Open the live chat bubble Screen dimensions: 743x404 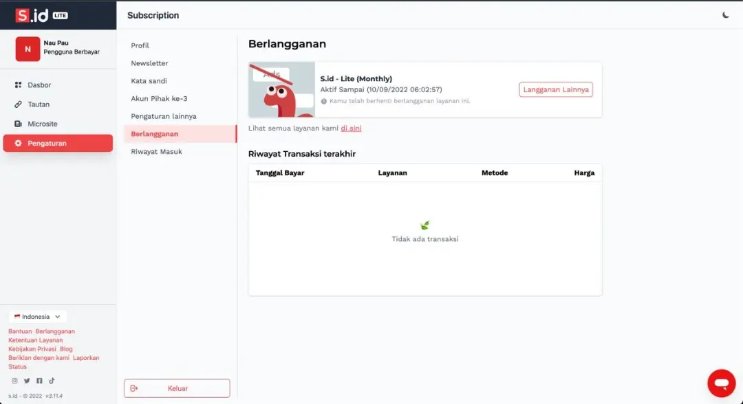tap(721, 383)
